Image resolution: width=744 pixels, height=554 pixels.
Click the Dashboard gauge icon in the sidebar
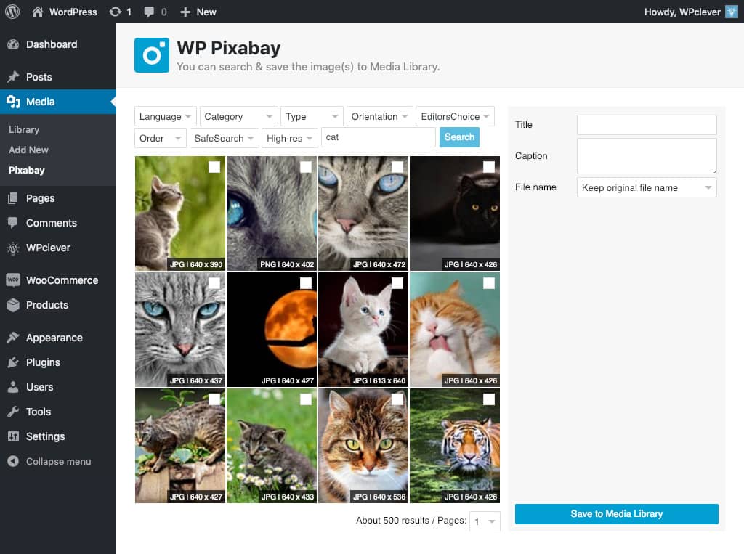pos(13,44)
